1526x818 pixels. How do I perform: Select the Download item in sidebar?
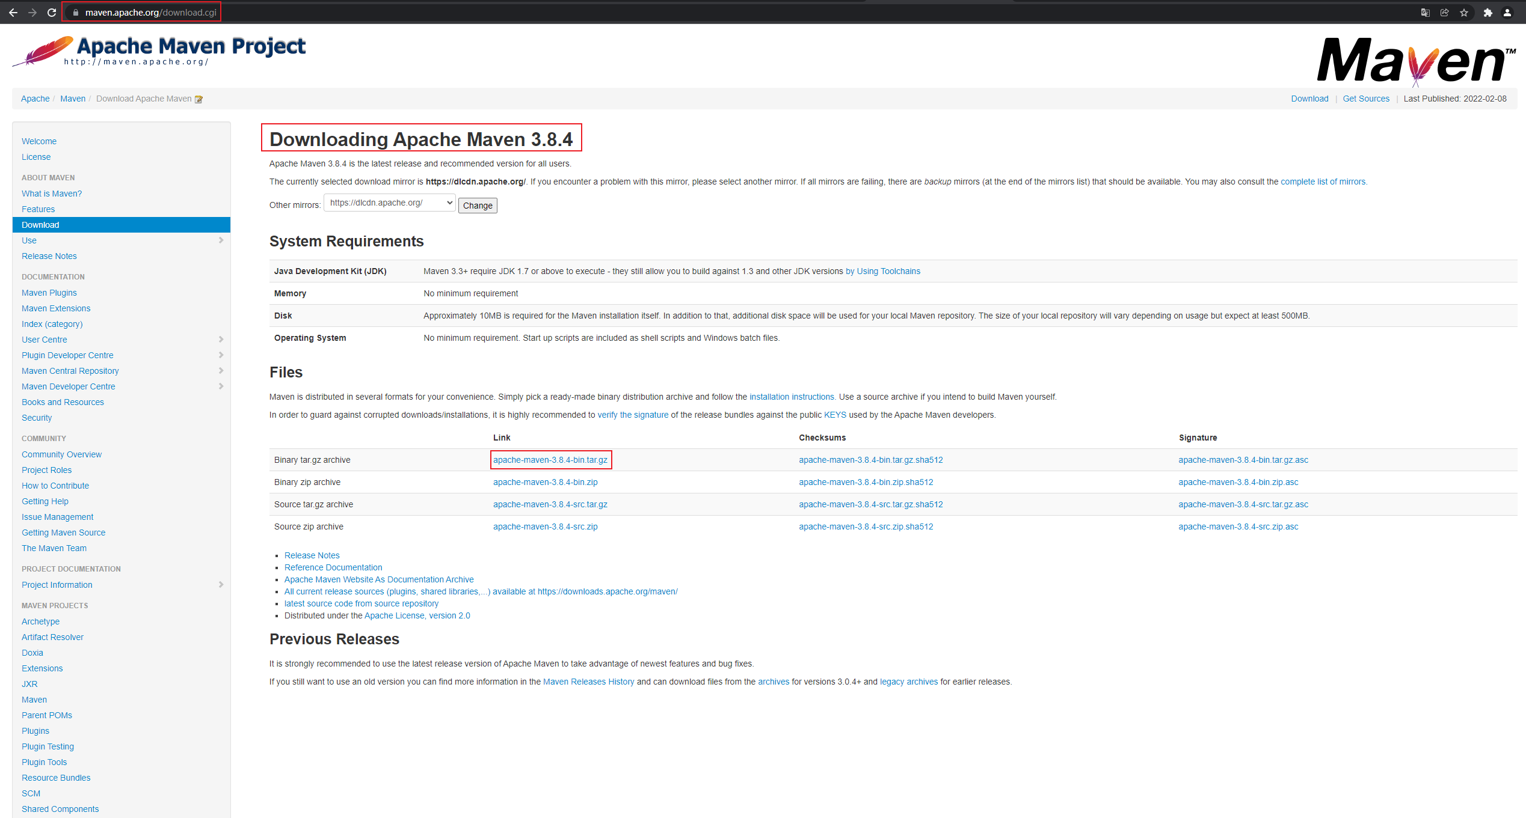tap(40, 225)
